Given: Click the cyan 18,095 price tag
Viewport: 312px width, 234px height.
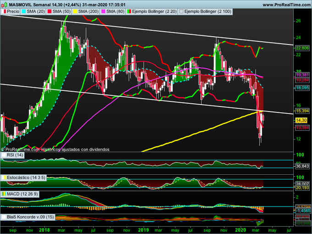Looking at the screenshot, I should point(302,88).
